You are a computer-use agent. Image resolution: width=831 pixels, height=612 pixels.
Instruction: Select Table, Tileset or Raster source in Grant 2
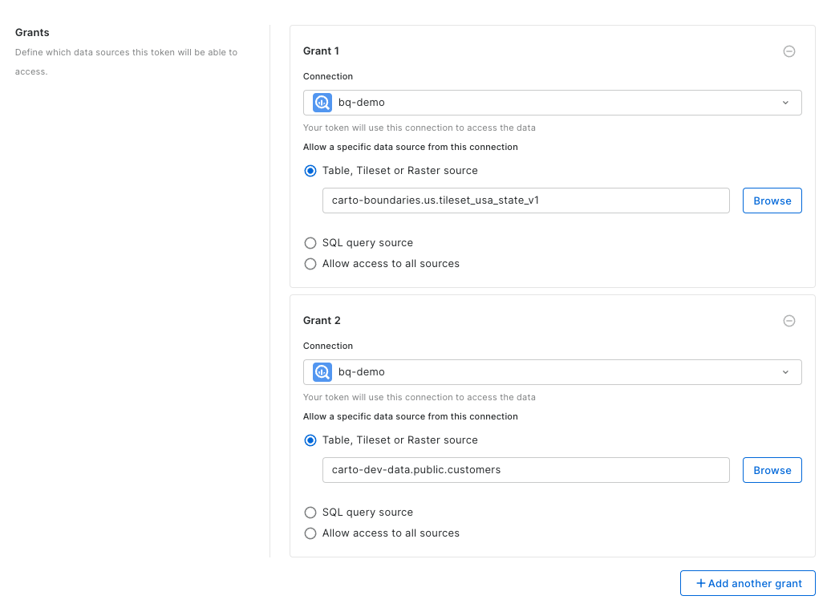pyautogui.click(x=310, y=440)
